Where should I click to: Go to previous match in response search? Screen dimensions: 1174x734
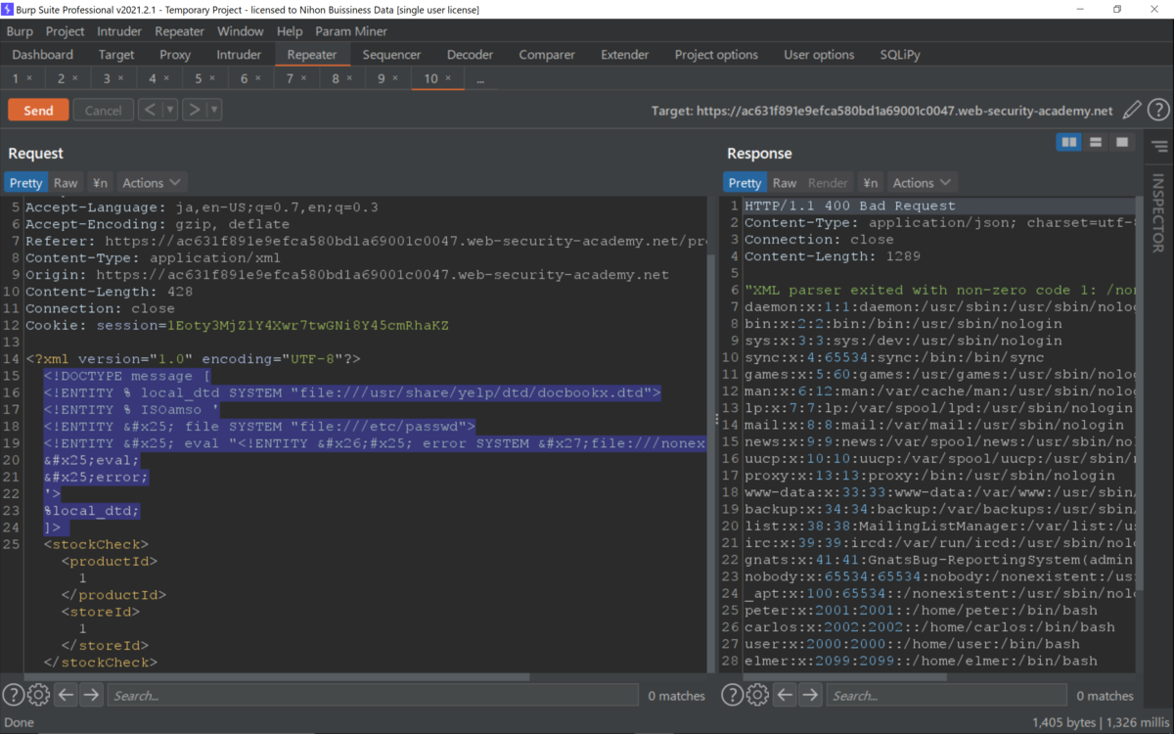[785, 695]
